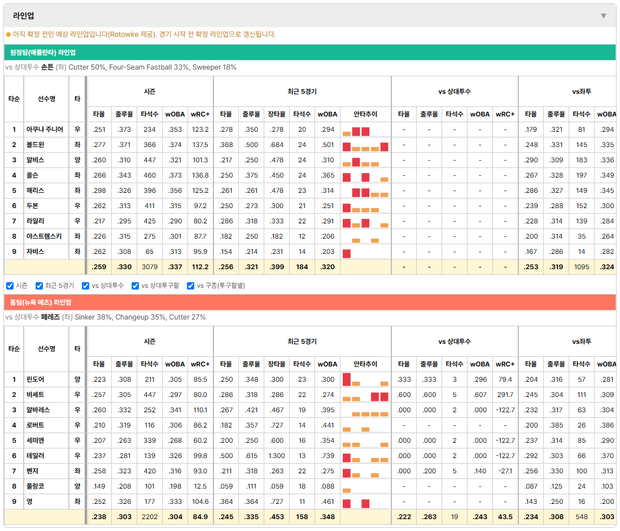Click the 안타추이 column header in Mets table
Image resolution: width=620 pixels, height=531 pixels.
point(365,364)
